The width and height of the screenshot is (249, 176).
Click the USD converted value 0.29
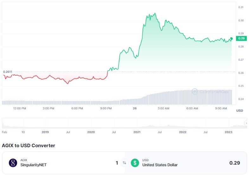click(234, 163)
